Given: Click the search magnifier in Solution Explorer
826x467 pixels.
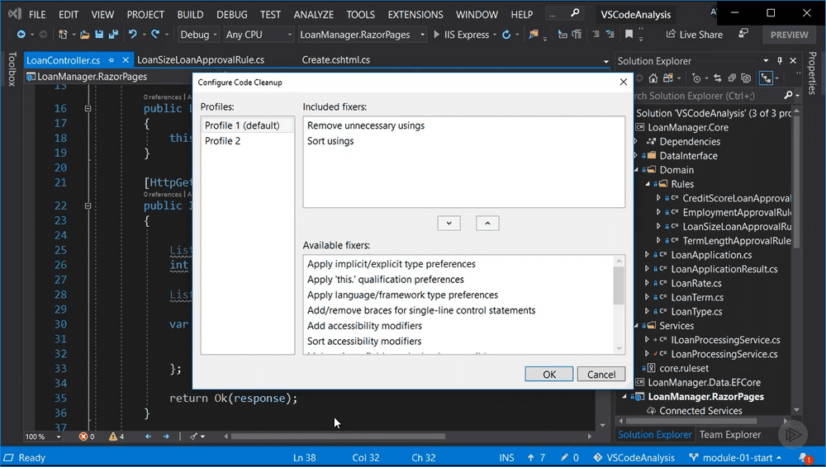Looking at the screenshot, I should (788, 95).
